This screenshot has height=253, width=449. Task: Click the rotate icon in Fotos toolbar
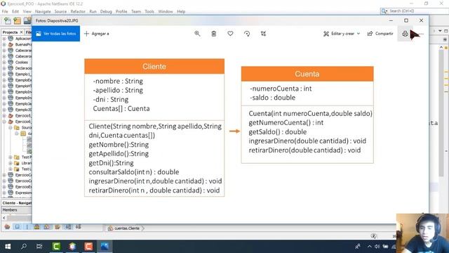[x=247, y=34]
